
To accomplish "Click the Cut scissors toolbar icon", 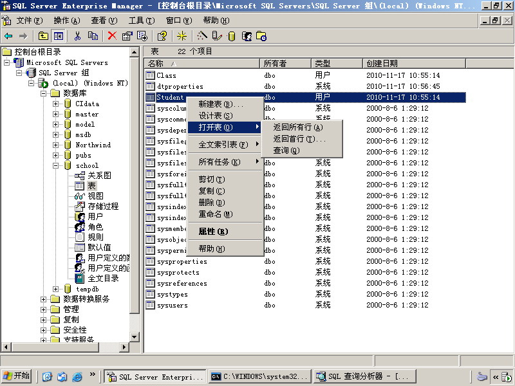I will tap(77, 36).
